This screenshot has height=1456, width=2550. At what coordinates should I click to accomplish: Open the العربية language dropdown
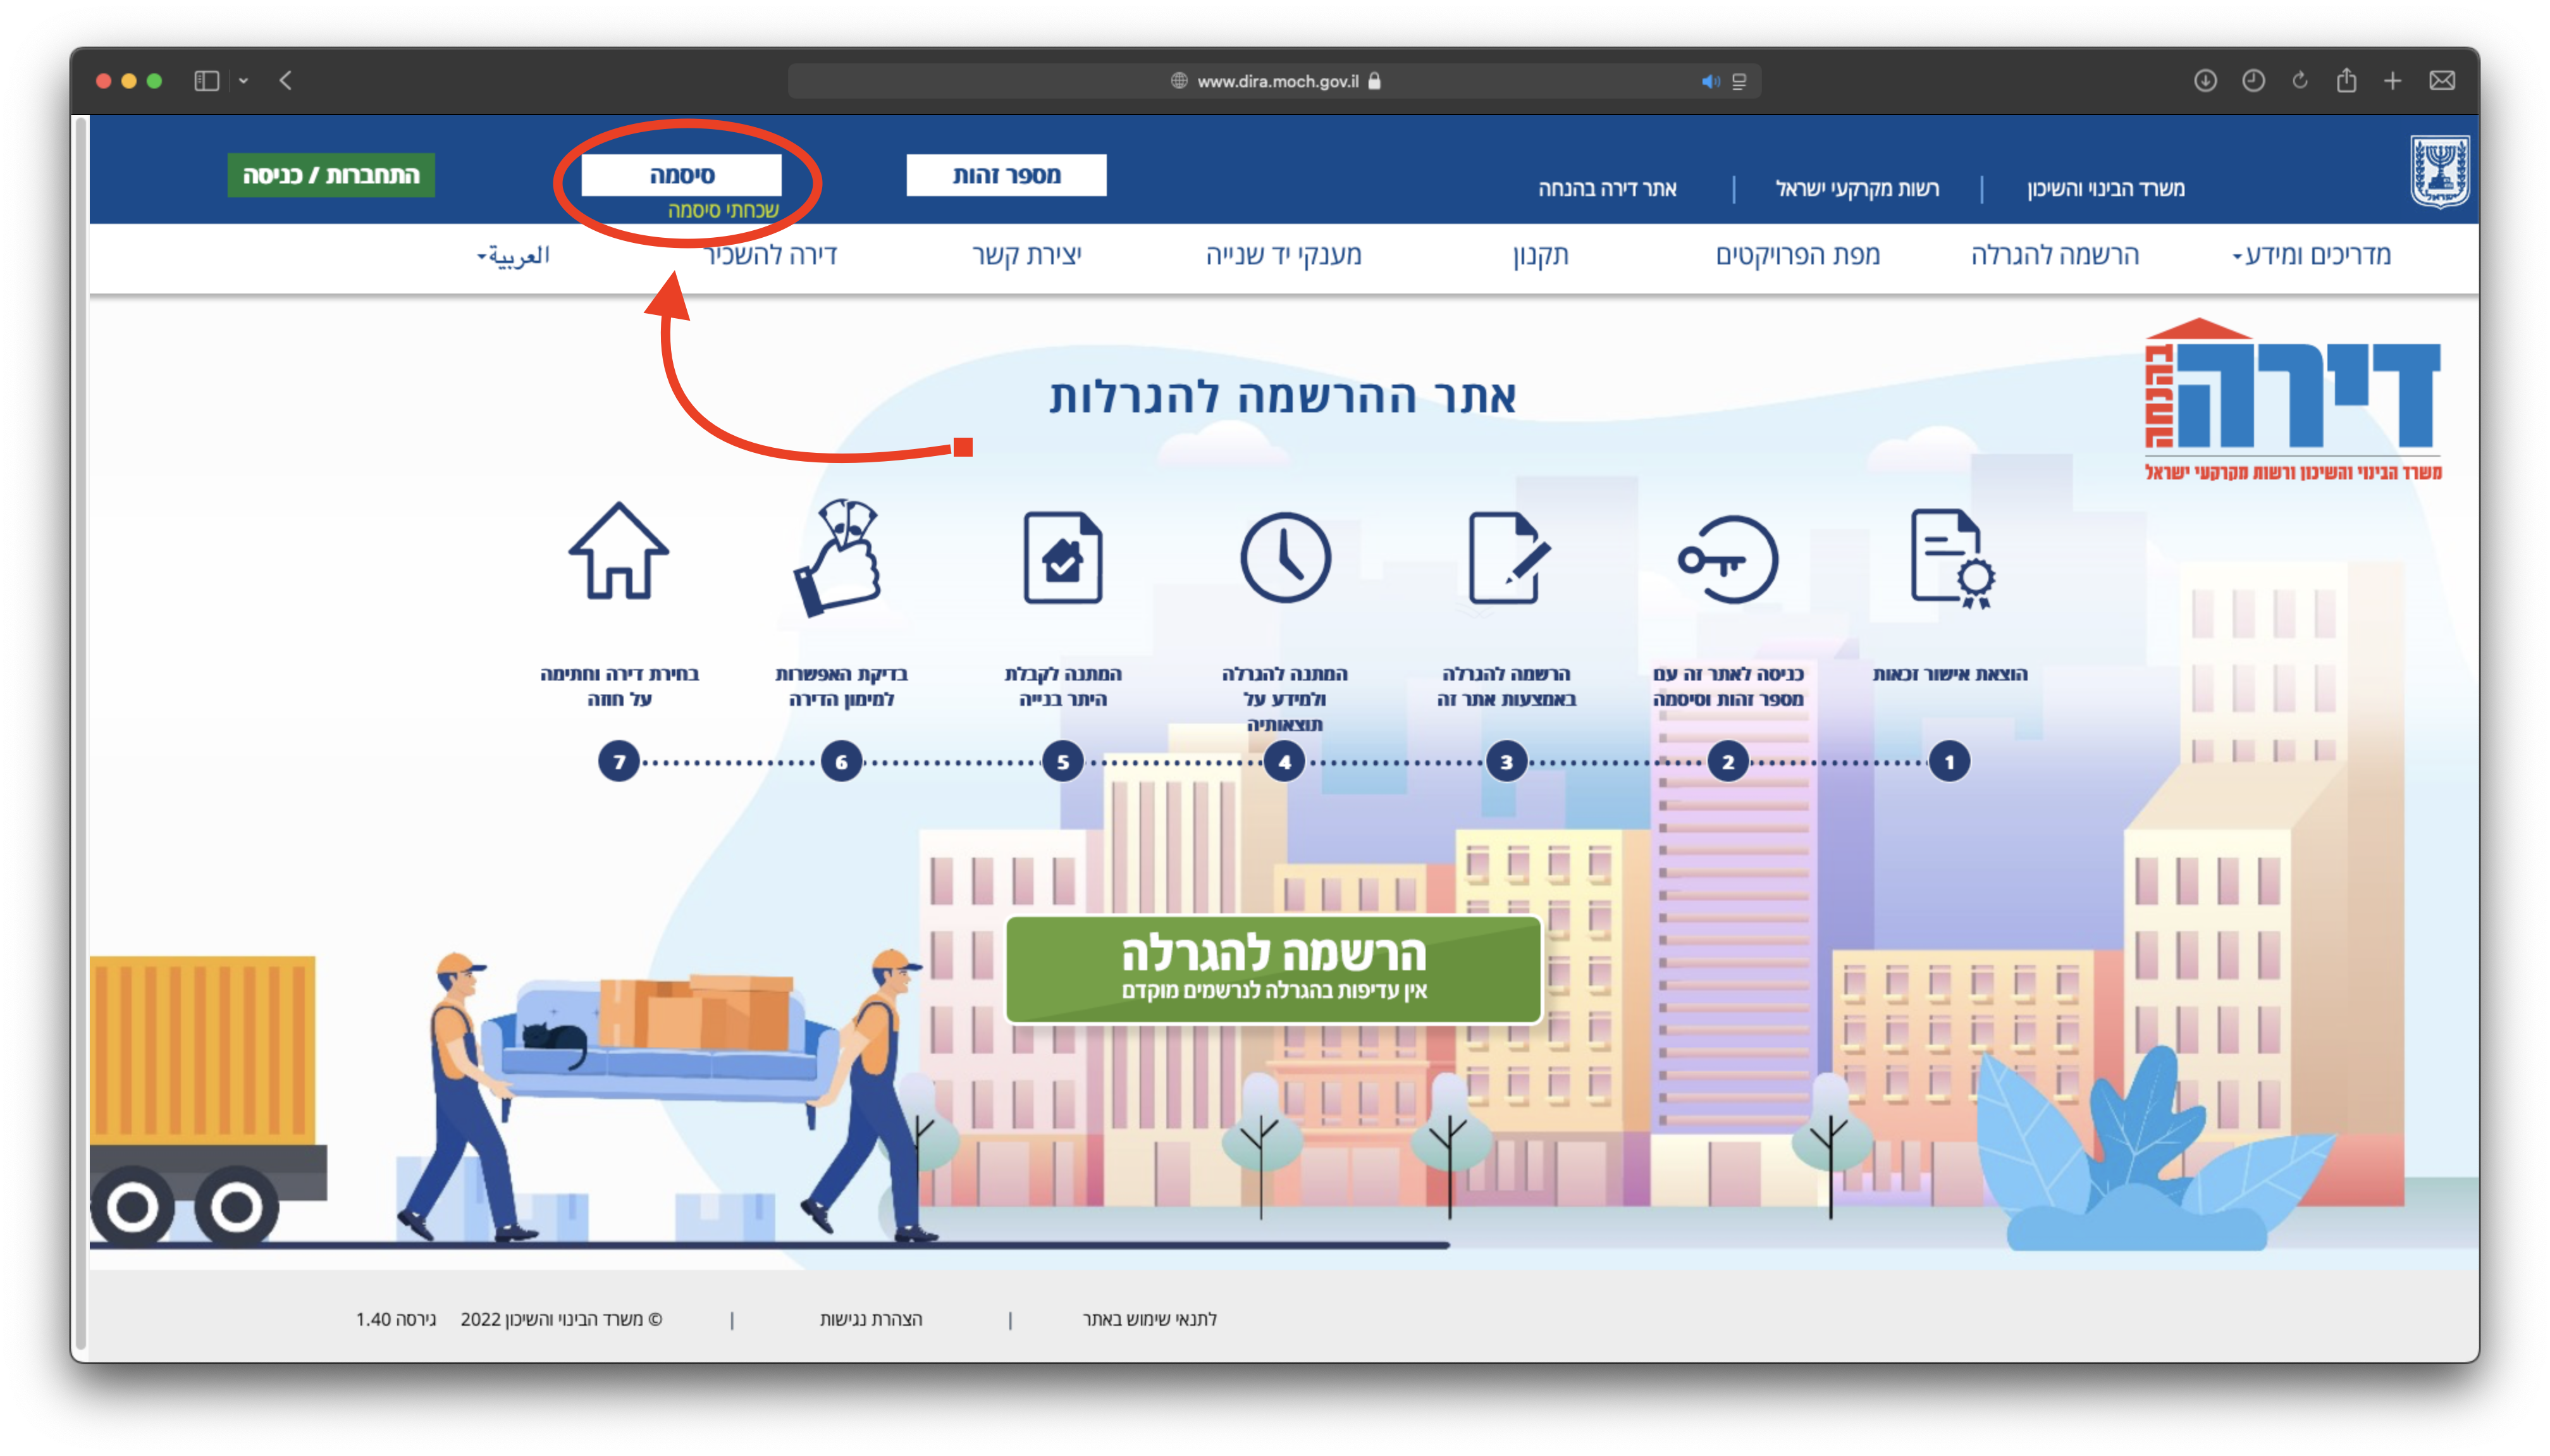(x=514, y=256)
